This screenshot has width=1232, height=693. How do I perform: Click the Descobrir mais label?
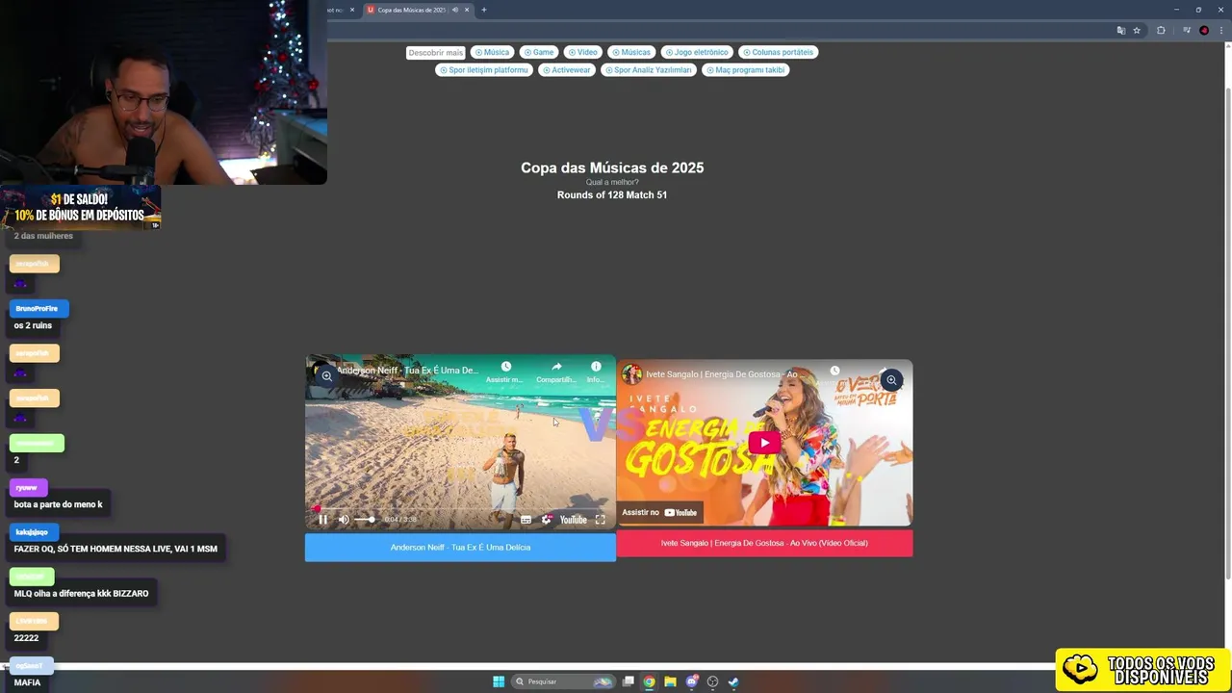pos(435,53)
